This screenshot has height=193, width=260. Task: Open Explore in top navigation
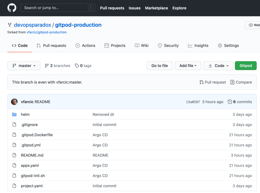[179, 8]
